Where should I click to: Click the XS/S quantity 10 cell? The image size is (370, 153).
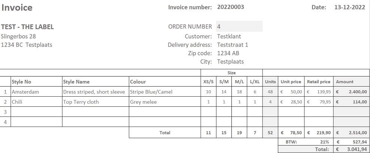pyautogui.click(x=208, y=92)
